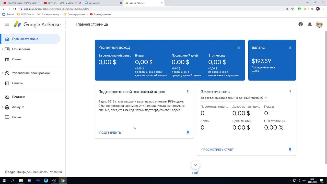Click the Chrome reload button
The image size is (327, 184).
[x=15, y=9]
